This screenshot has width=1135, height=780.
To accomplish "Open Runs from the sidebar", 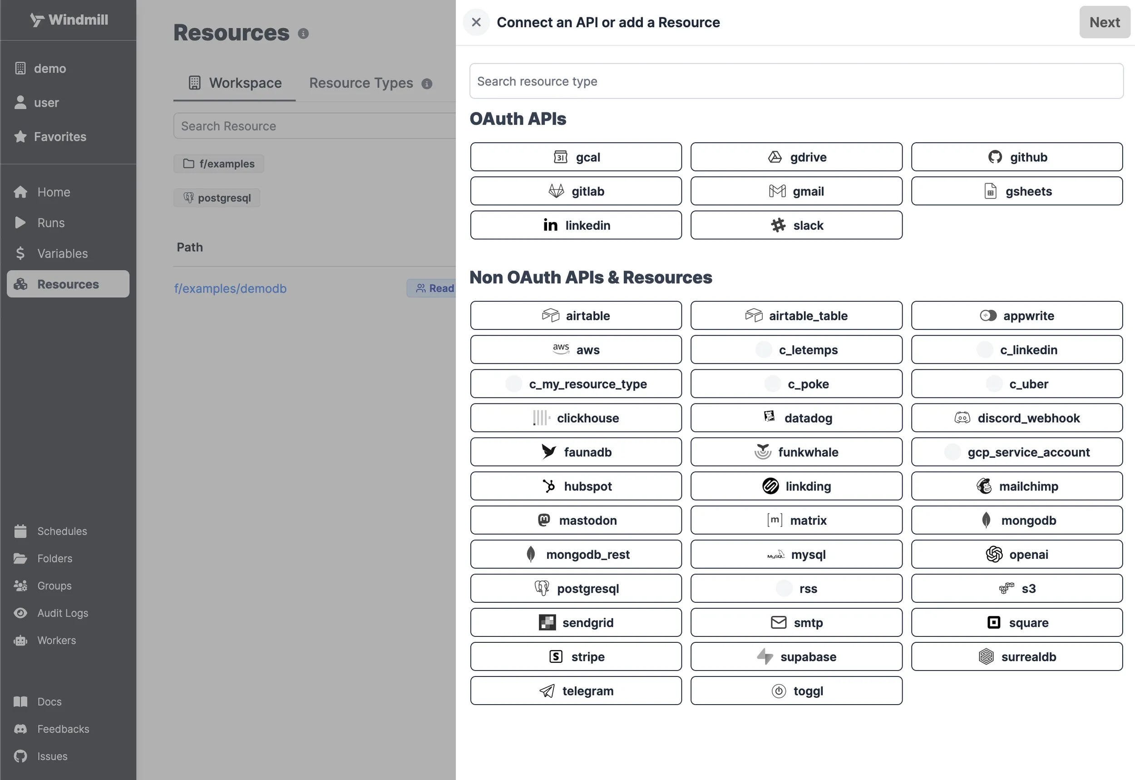I will 51,222.
